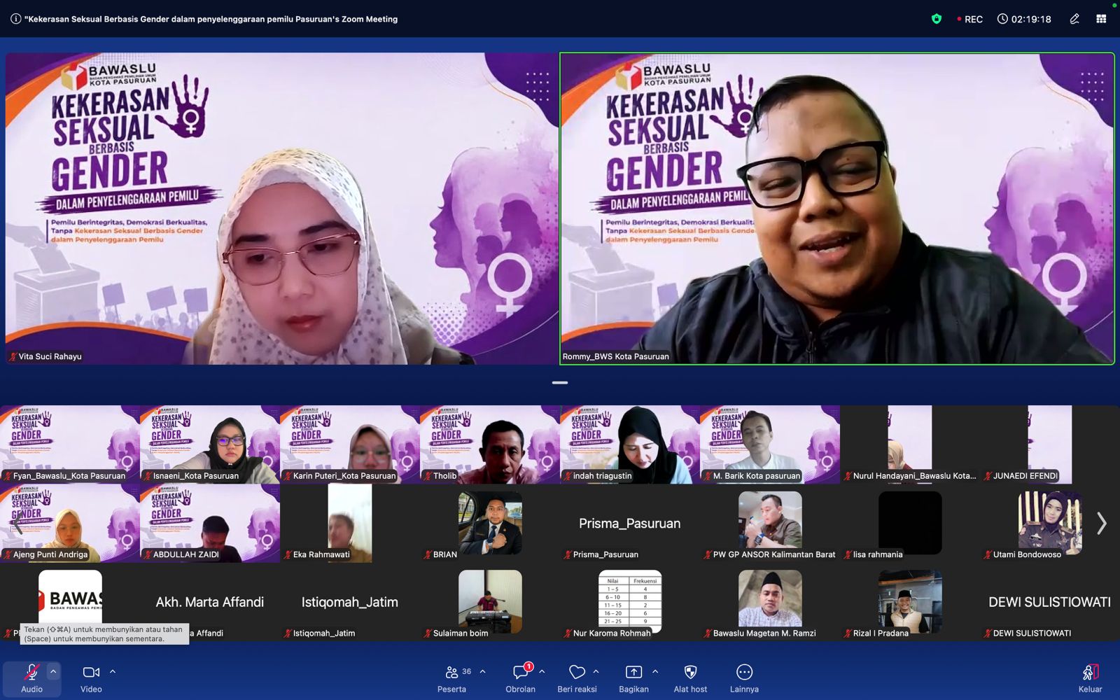Image resolution: width=1120 pixels, height=700 pixels.
Task: Select Fyan_Bawaslu_Kota Pasuruan thumbnail
Action: (x=70, y=444)
